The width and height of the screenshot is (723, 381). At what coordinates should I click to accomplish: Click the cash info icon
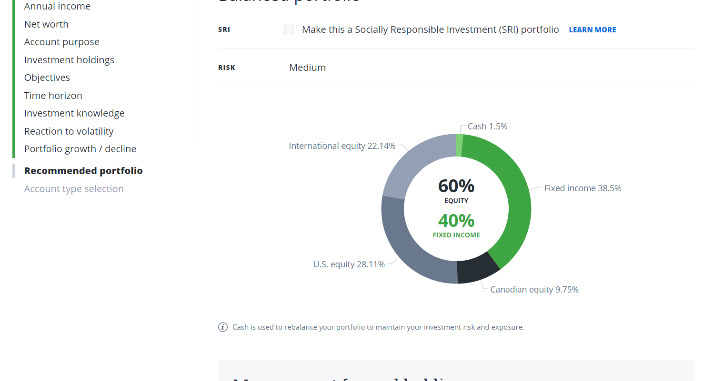[222, 327]
